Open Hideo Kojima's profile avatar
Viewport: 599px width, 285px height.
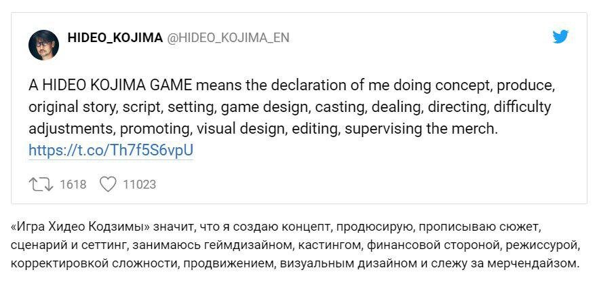pos(43,45)
